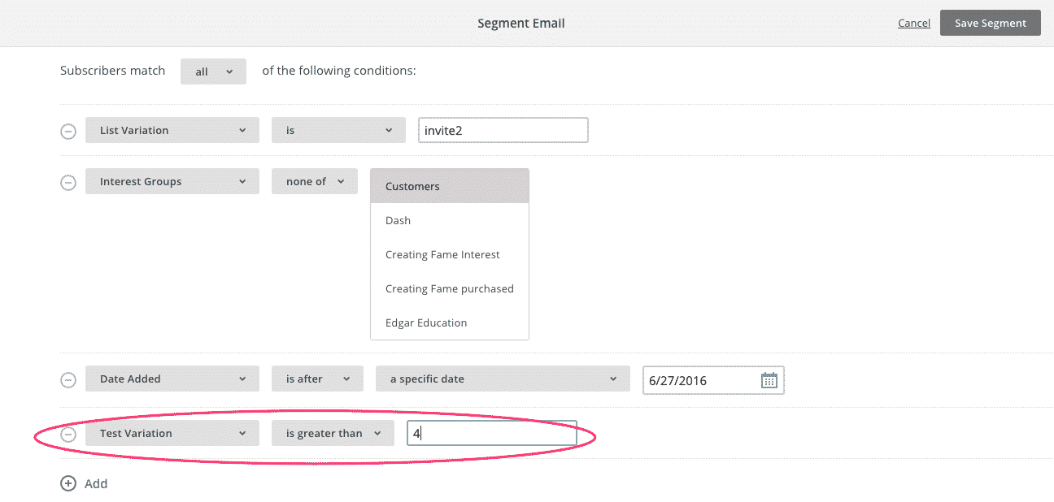This screenshot has height=502, width=1054.
Task: Remove the List Variation condition row
Action: pyautogui.click(x=68, y=131)
